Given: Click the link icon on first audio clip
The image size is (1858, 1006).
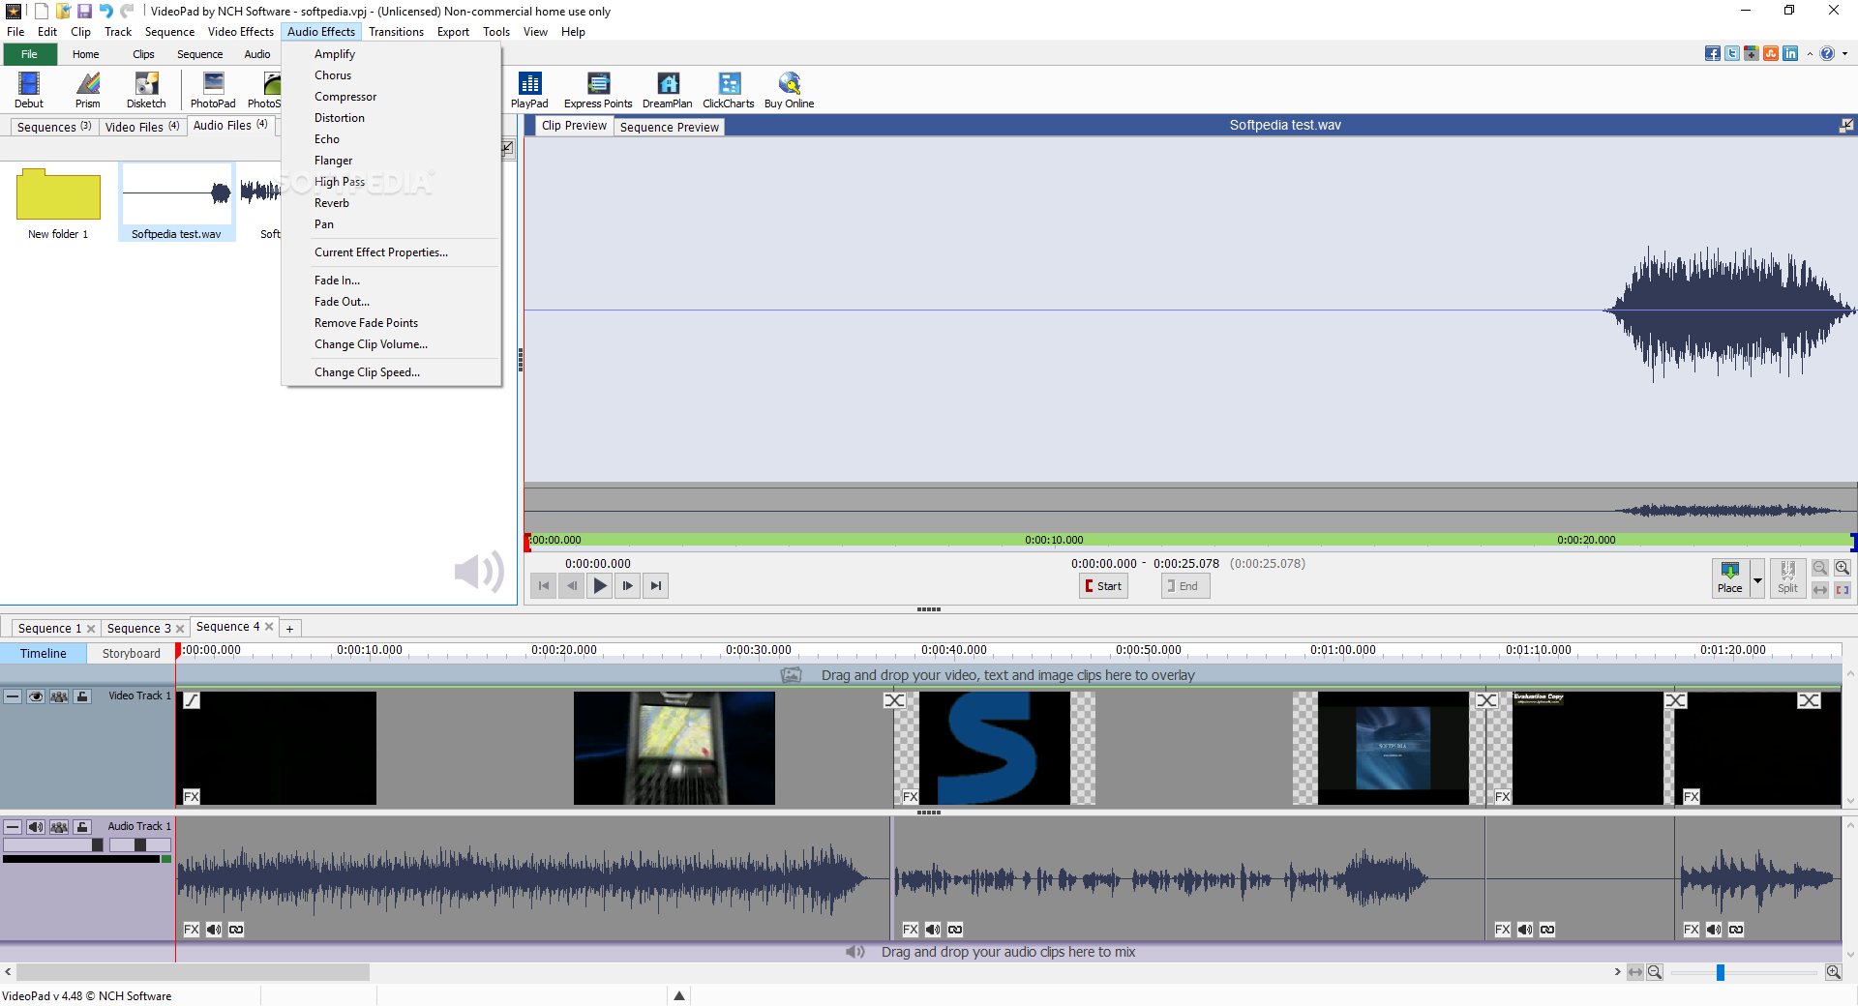Looking at the screenshot, I should pos(236,930).
